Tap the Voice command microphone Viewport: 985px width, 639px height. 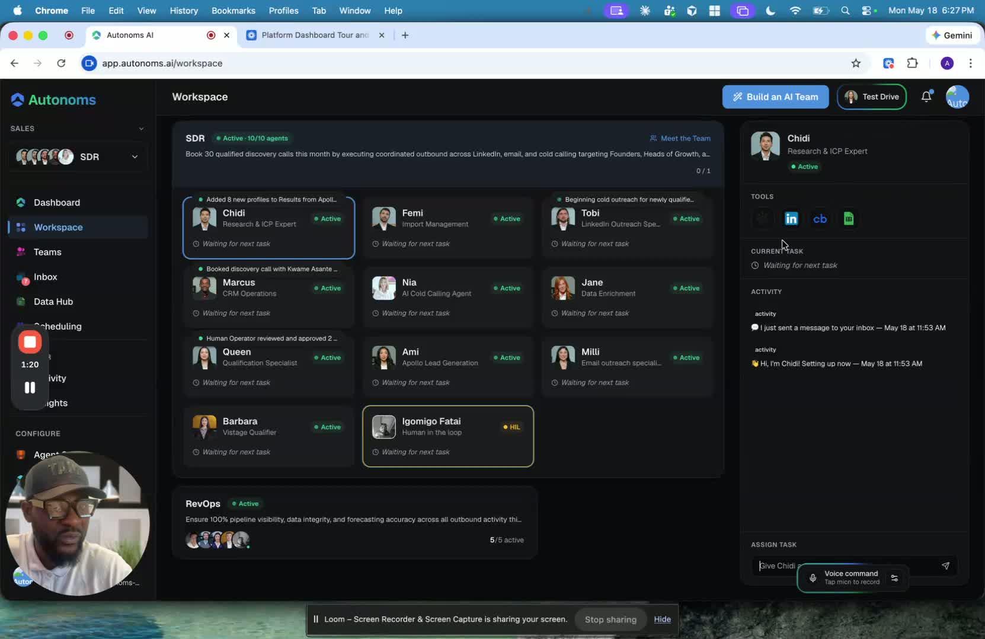point(813,578)
